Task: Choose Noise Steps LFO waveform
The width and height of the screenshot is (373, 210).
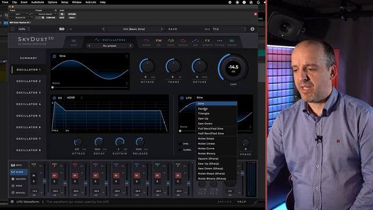Action: click(216, 139)
